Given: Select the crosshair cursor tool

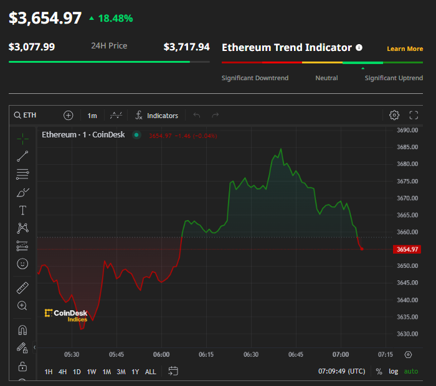Looking at the screenshot, I should pos(22,139).
